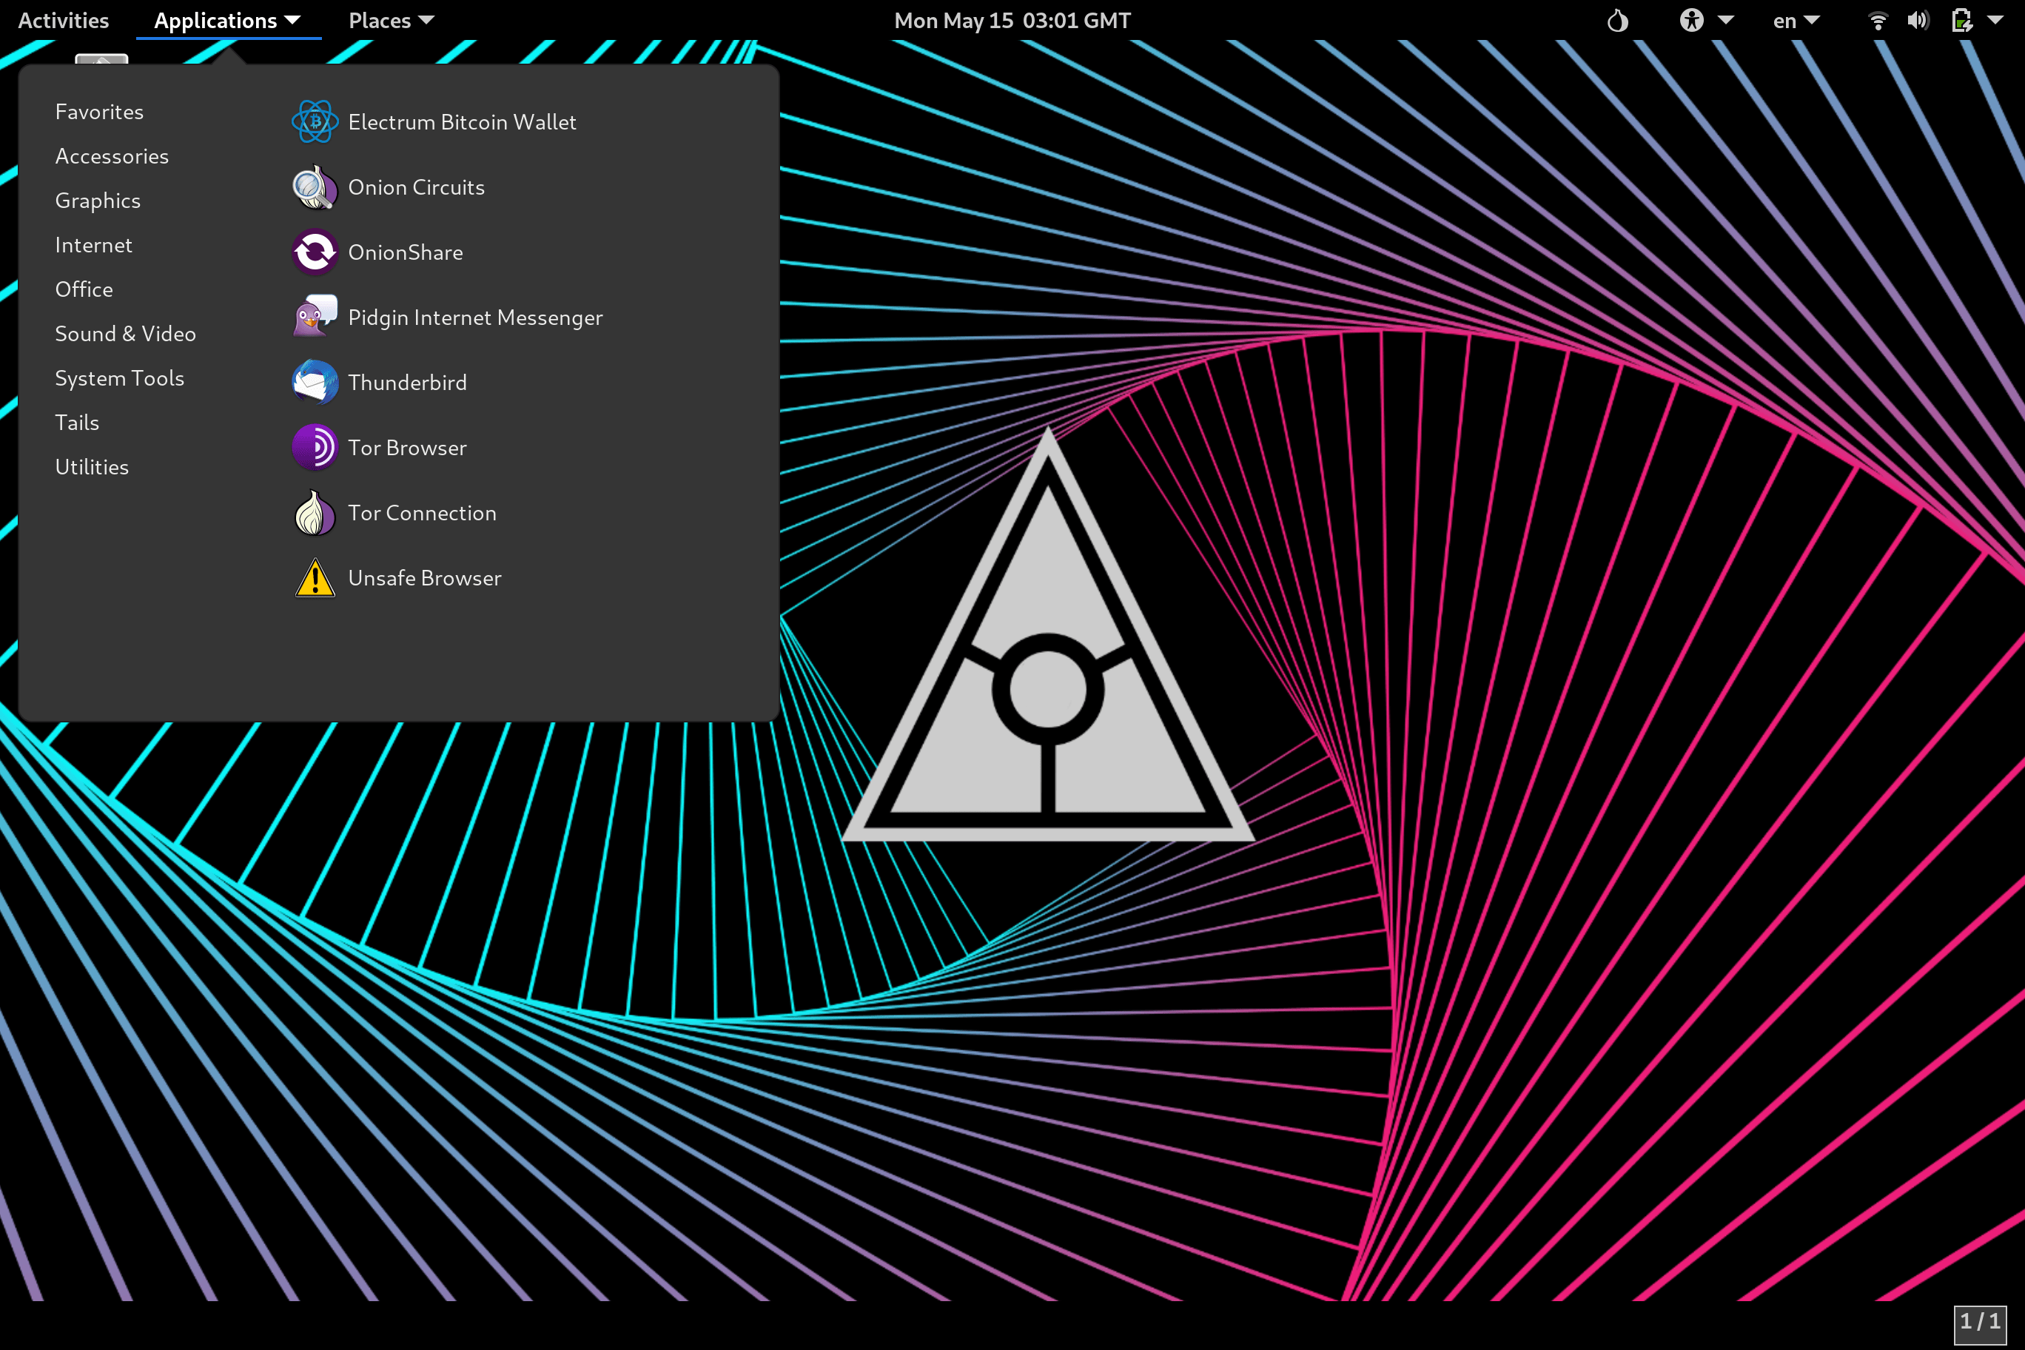Collapse the Applications menu dropdown

point(227,21)
